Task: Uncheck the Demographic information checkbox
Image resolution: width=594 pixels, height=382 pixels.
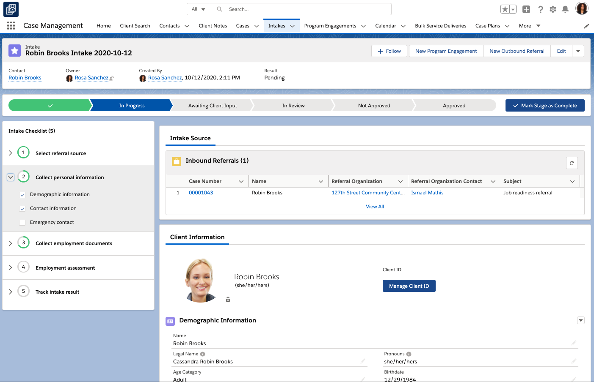Action: pyautogui.click(x=22, y=195)
